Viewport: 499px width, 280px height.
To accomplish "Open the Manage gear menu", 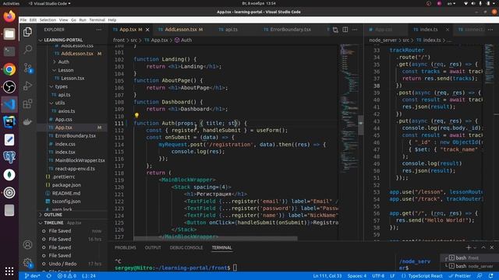I will coord(28,263).
